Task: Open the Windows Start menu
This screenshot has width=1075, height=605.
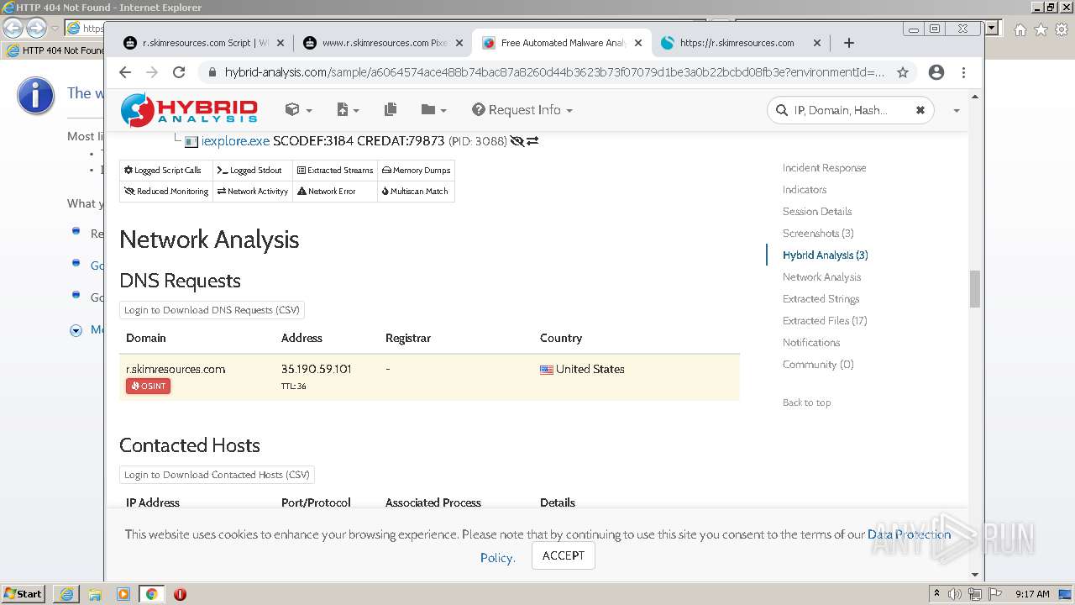Action: click(24, 594)
